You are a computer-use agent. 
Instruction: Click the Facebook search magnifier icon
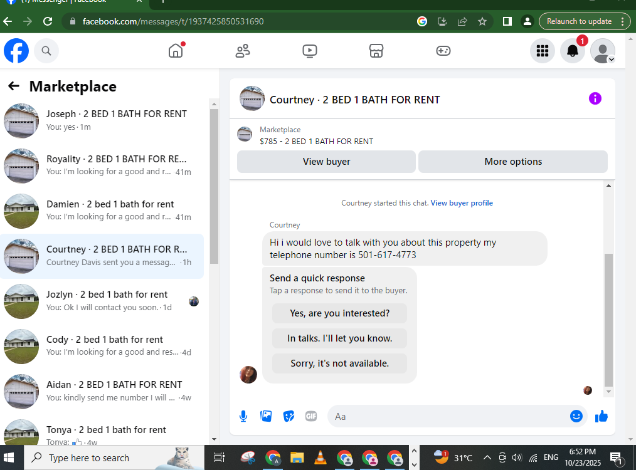pyautogui.click(x=46, y=51)
